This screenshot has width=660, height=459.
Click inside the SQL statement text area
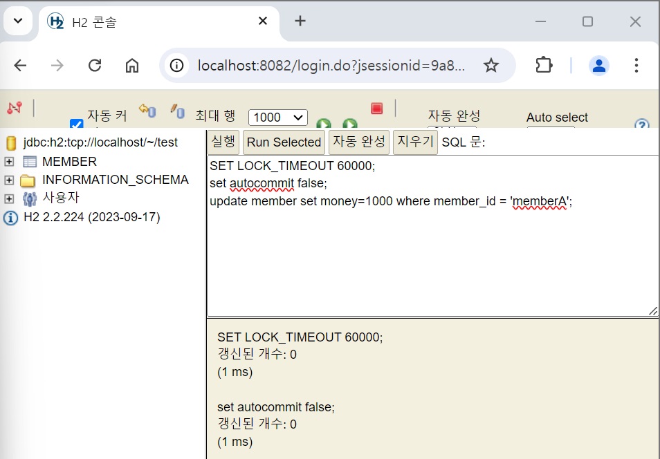pyautogui.click(x=432, y=236)
